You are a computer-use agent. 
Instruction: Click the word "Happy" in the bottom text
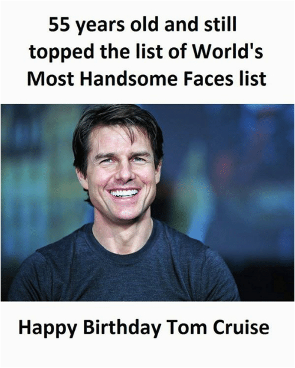click(48, 329)
